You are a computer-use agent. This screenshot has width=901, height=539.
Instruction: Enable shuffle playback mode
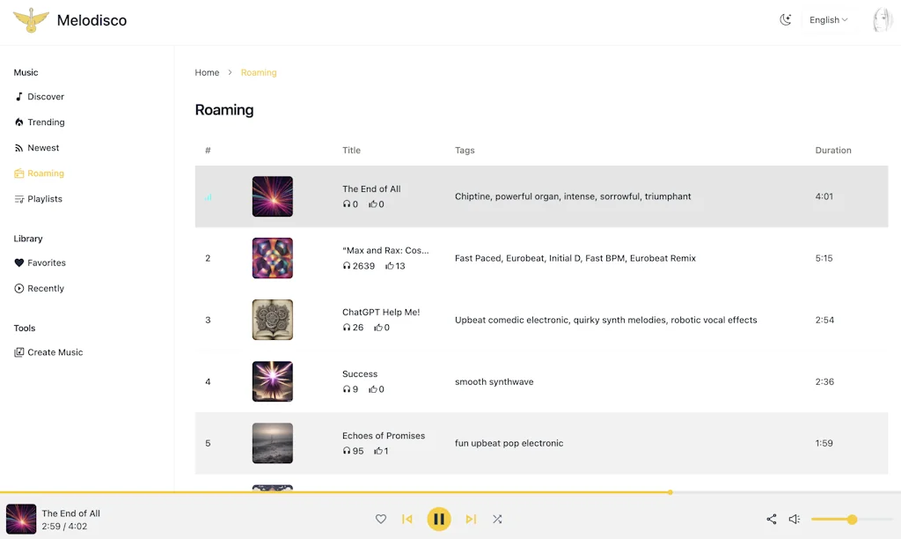click(x=497, y=519)
